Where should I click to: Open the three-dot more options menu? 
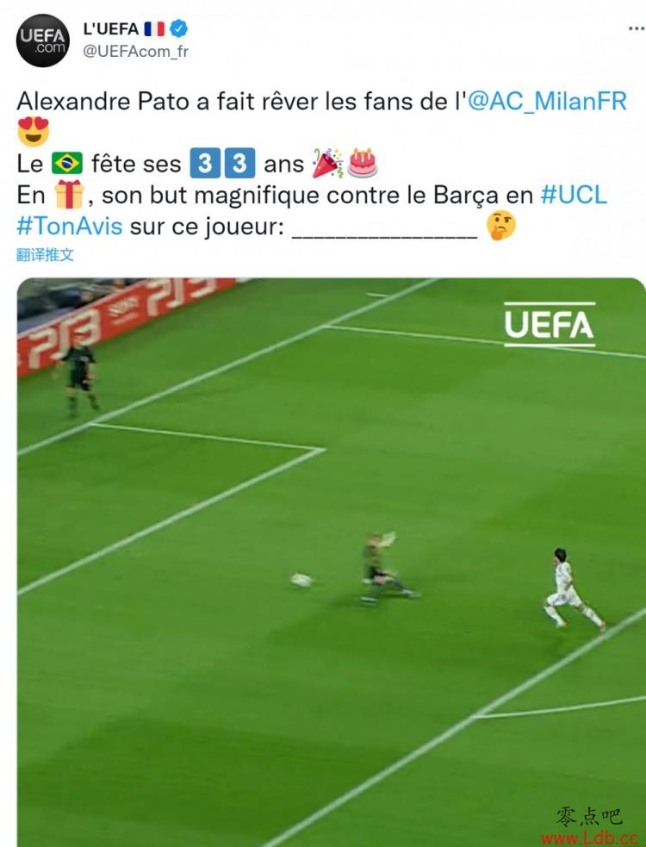637,28
